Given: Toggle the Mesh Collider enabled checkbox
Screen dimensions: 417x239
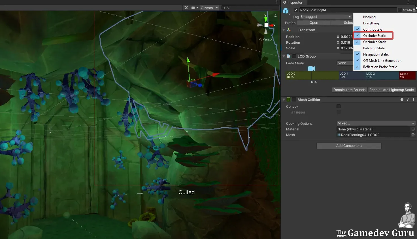Looking at the screenshot, I should [294, 100].
